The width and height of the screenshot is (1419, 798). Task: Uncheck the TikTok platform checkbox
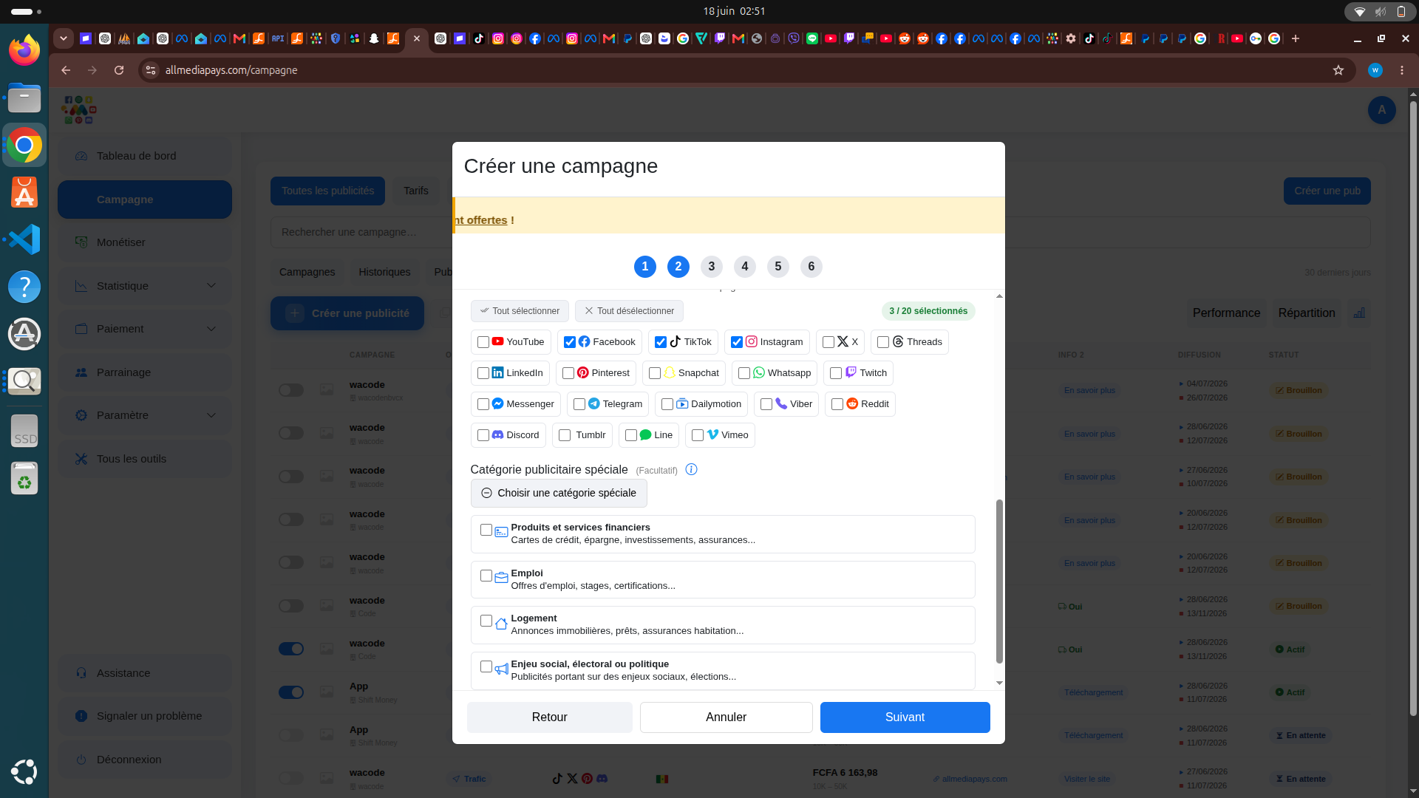661,342
